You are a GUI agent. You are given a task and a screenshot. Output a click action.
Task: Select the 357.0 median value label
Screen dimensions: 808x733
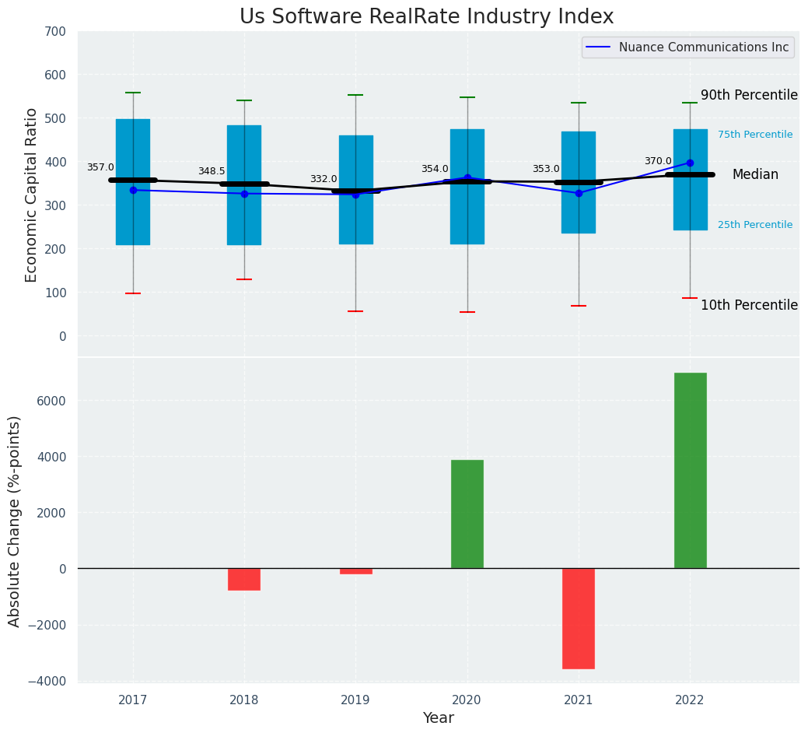(100, 167)
